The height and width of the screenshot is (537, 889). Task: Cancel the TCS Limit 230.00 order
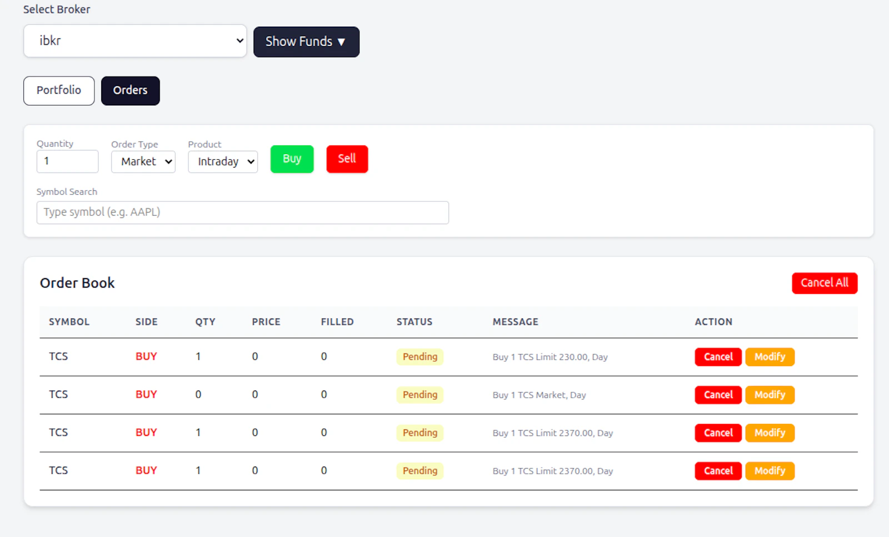[x=718, y=357]
